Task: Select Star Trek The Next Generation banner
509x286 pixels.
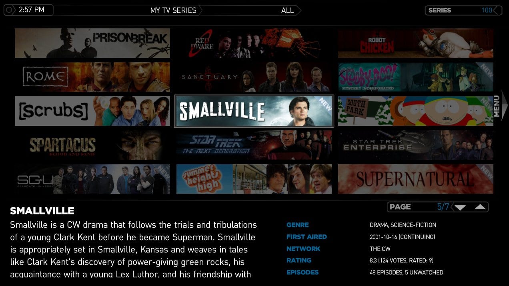Action: point(254,145)
